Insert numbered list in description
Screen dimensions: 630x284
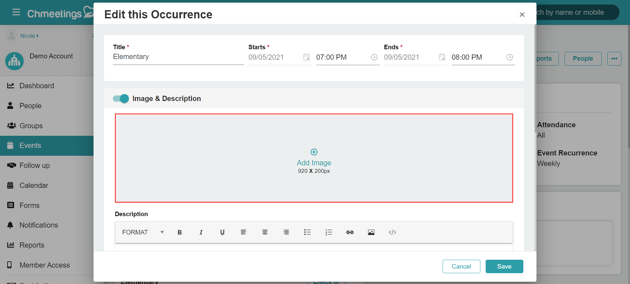pyautogui.click(x=329, y=232)
